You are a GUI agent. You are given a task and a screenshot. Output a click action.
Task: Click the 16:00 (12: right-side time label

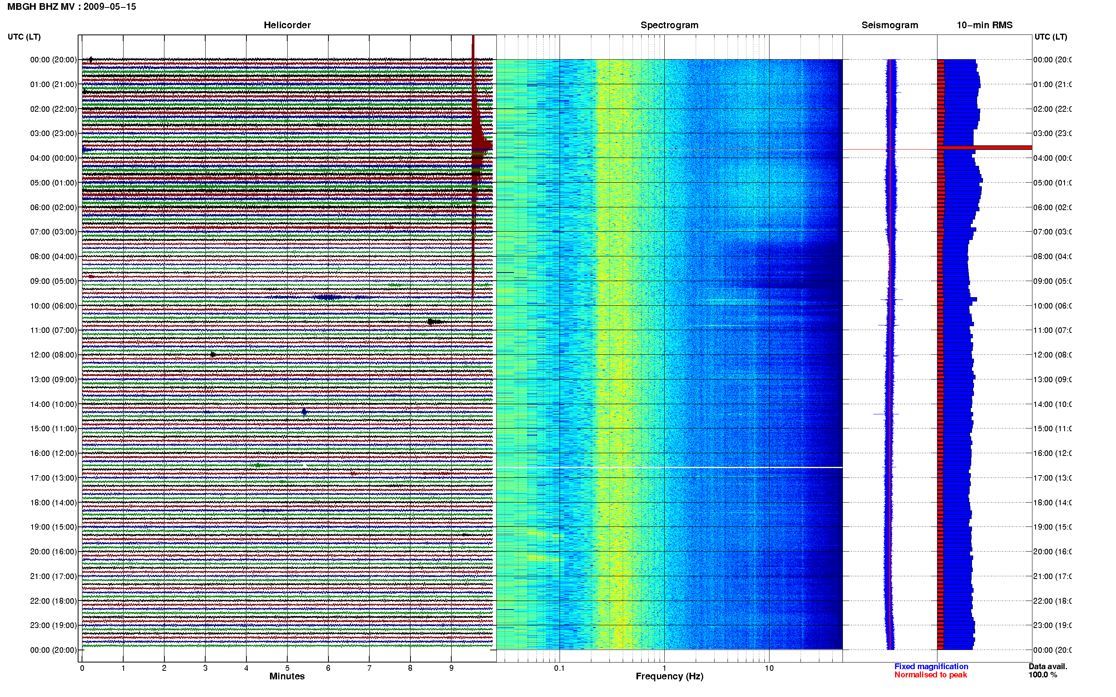click(x=1052, y=453)
